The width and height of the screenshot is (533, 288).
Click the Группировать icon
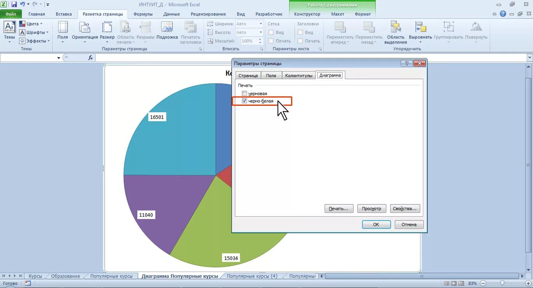point(448,32)
